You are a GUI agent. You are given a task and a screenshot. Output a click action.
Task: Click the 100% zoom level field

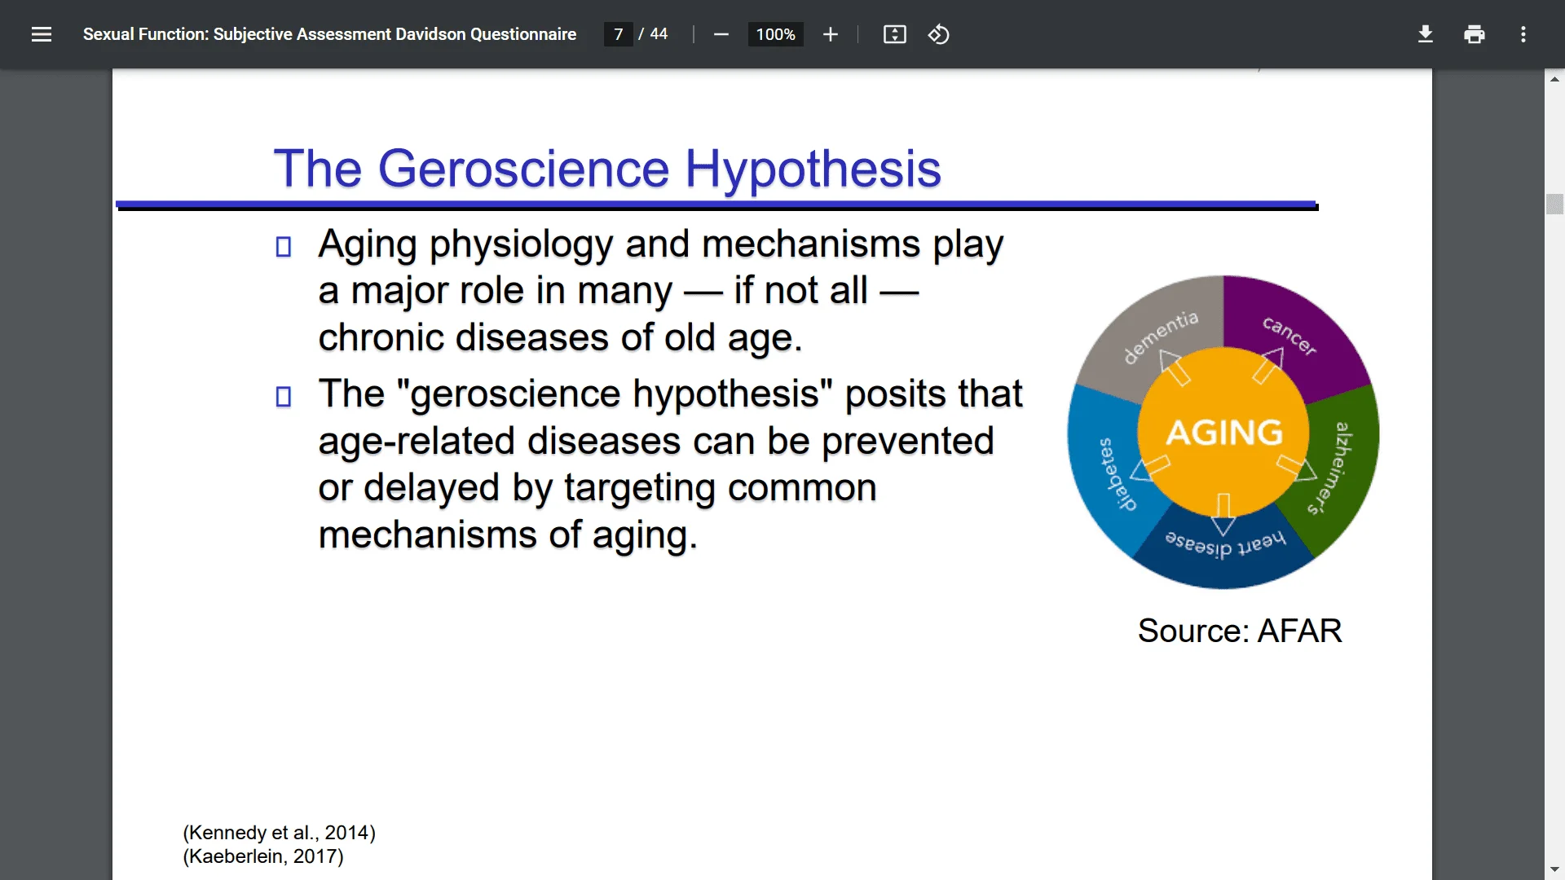pyautogui.click(x=775, y=34)
